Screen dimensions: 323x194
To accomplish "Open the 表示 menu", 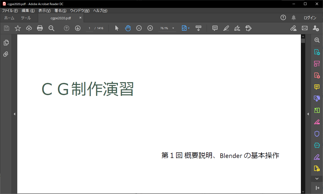I will 45,11.
